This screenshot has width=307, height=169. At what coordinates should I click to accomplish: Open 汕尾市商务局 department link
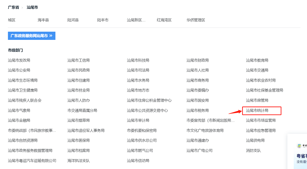pos(198,80)
